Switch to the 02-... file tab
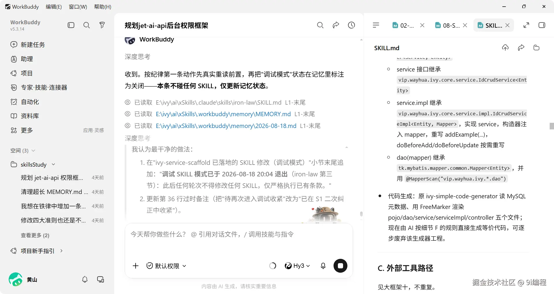The image size is (554, 294). pos(403,25)
